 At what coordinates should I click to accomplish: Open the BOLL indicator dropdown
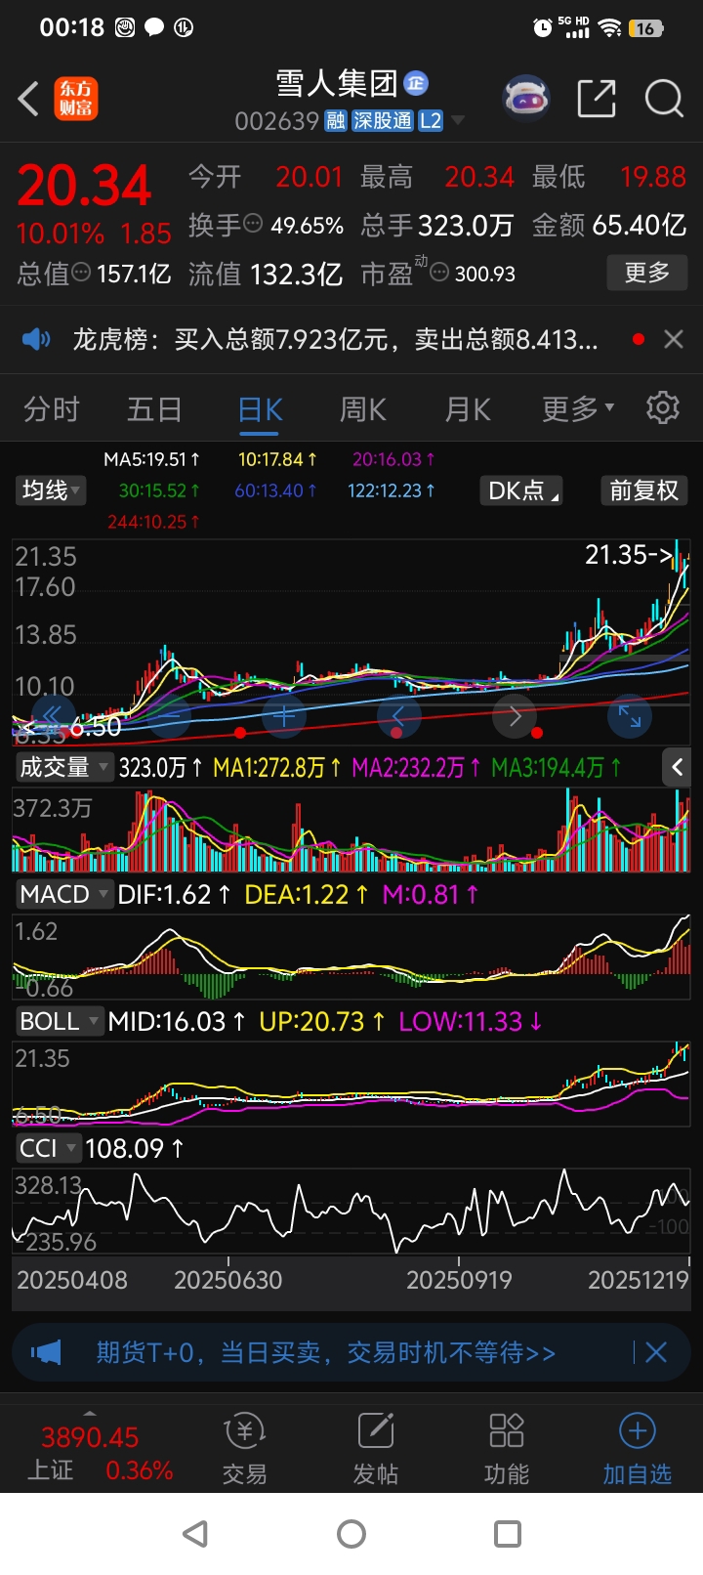[58, 1021]
